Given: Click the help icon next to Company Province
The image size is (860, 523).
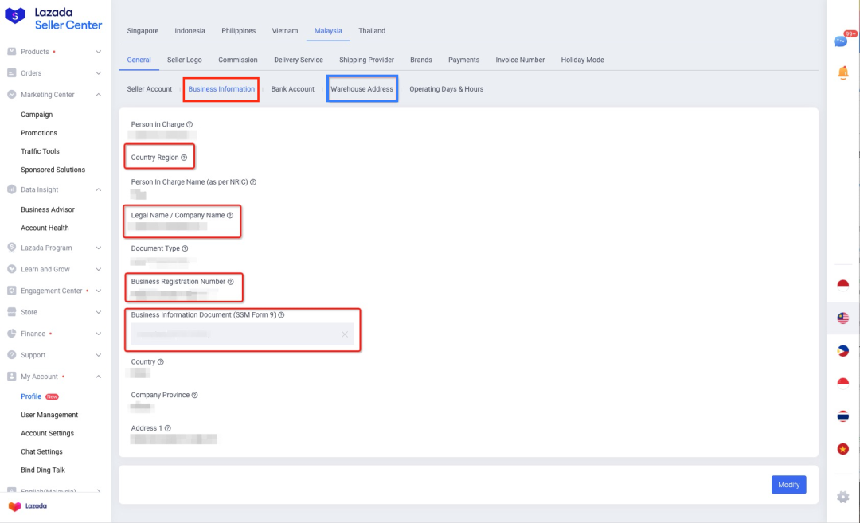Looking at the screenshot, I should click(x=195, y=395).
